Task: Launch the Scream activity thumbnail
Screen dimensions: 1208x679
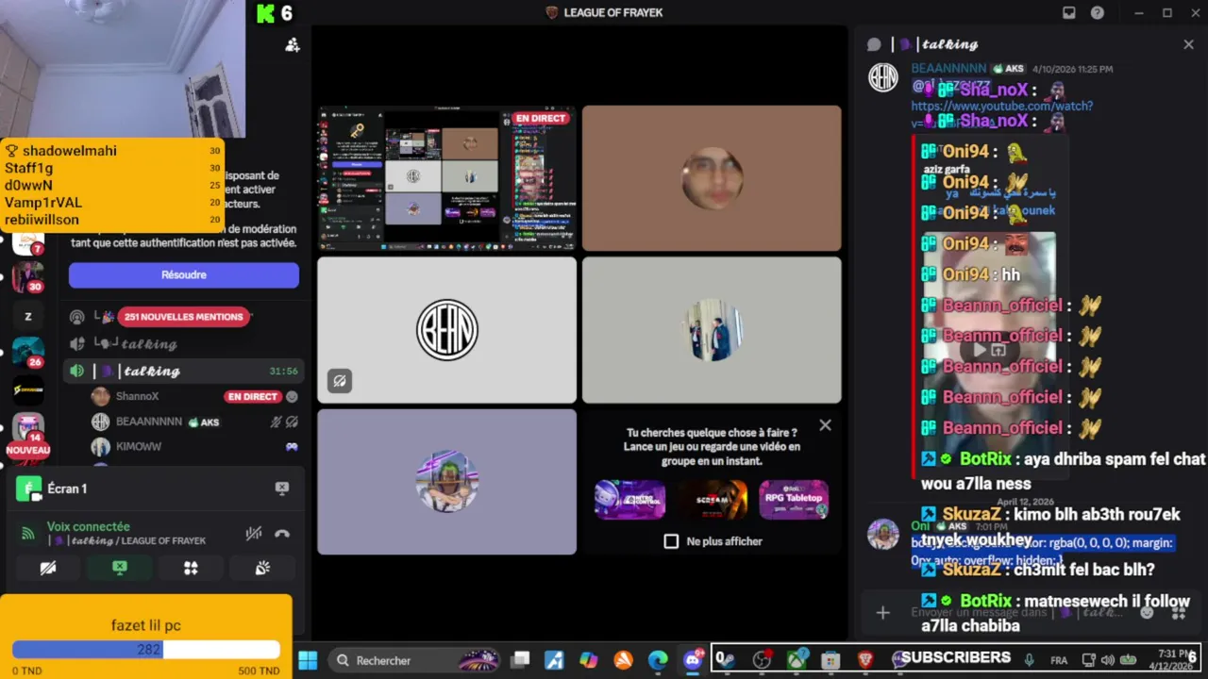Action: [x=712, y=499]
